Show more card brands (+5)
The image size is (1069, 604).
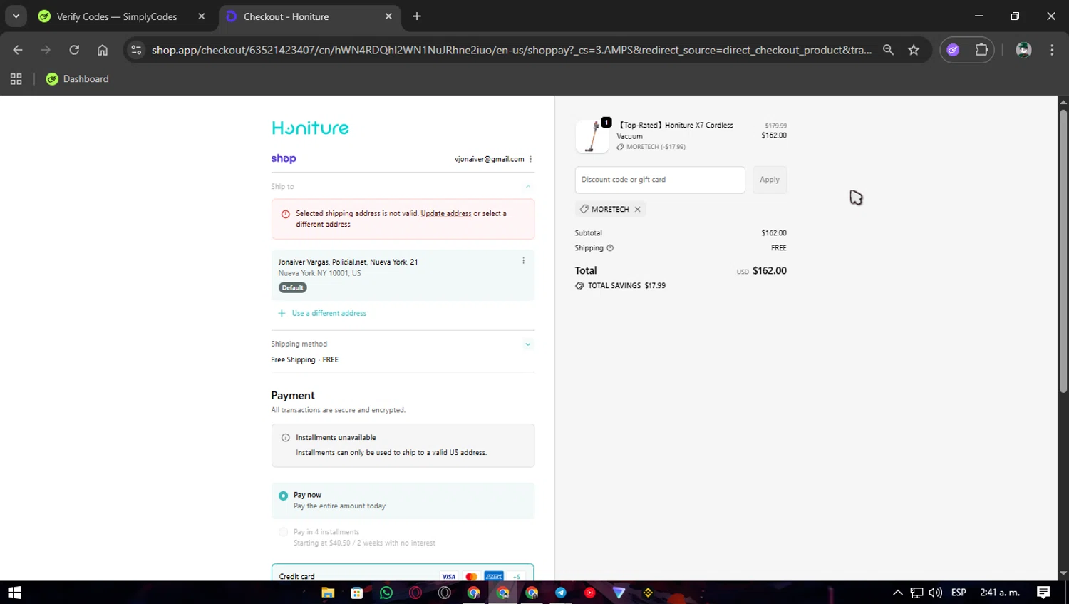[517, 576]
